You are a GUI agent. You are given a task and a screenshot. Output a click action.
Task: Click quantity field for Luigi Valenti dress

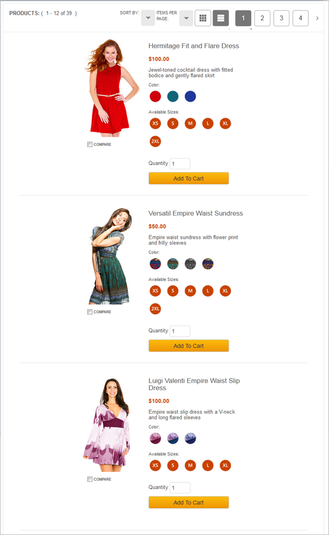coord(180,487)
